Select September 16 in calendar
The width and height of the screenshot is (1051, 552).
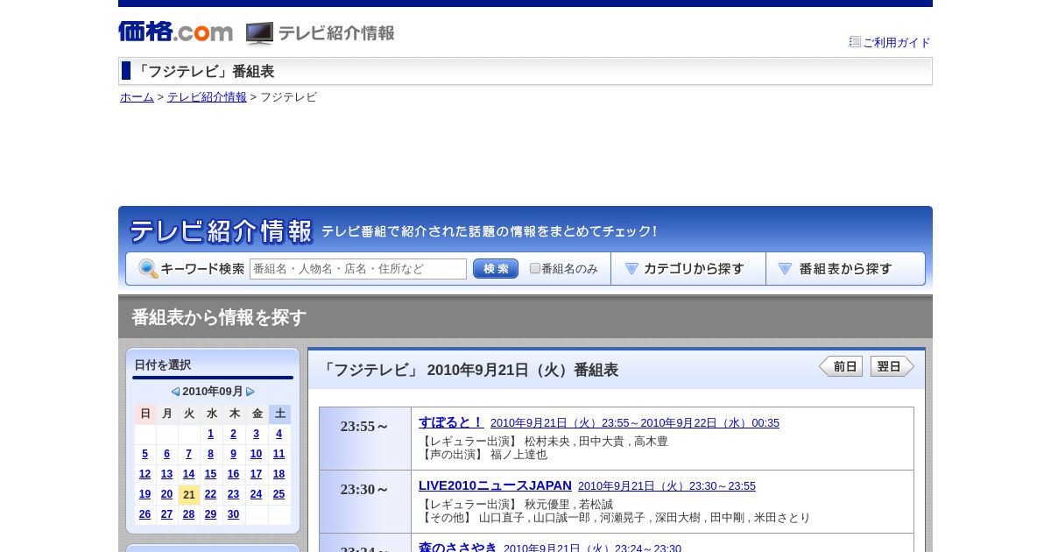234,474
